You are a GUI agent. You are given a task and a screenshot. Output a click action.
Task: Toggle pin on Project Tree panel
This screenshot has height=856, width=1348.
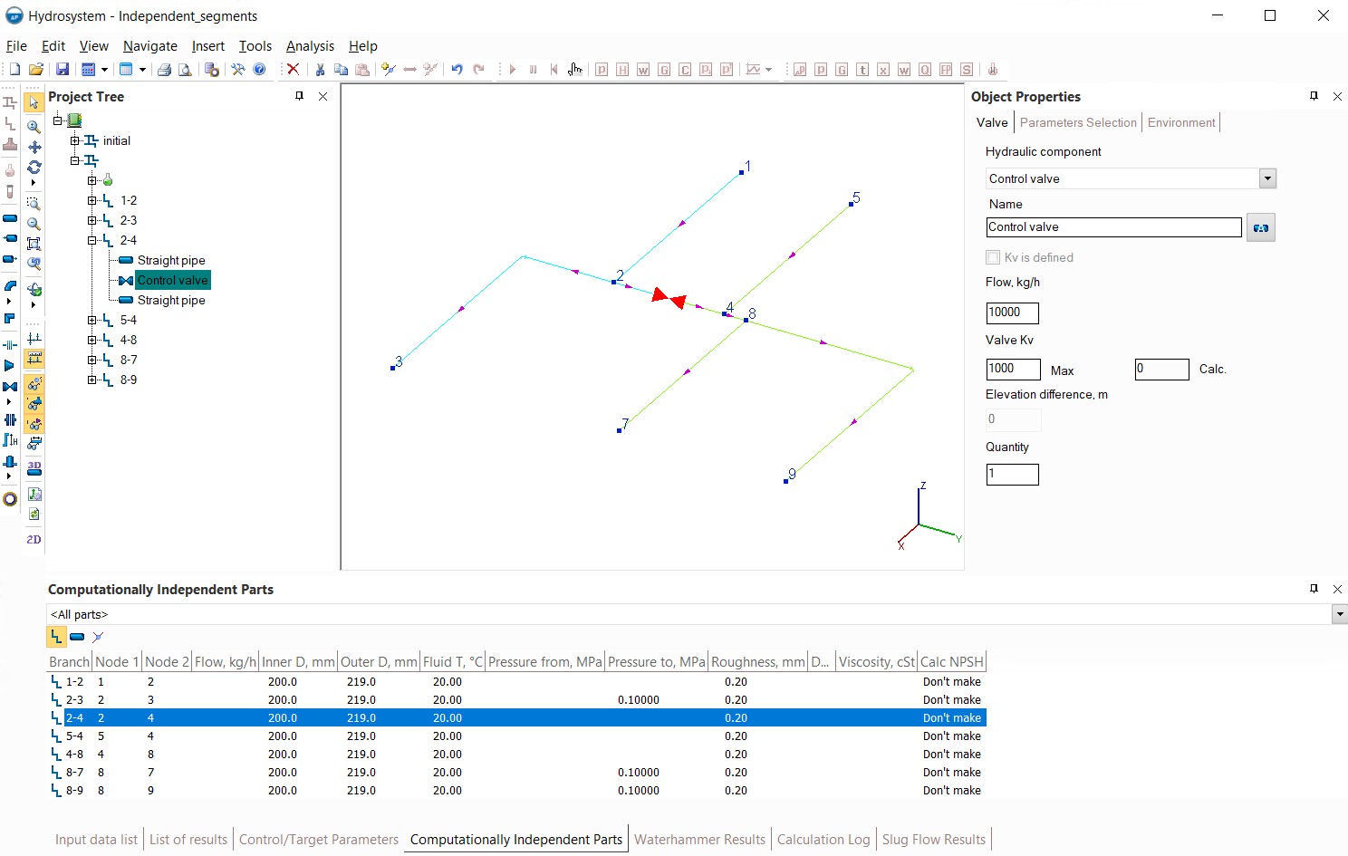click(299, 96)
